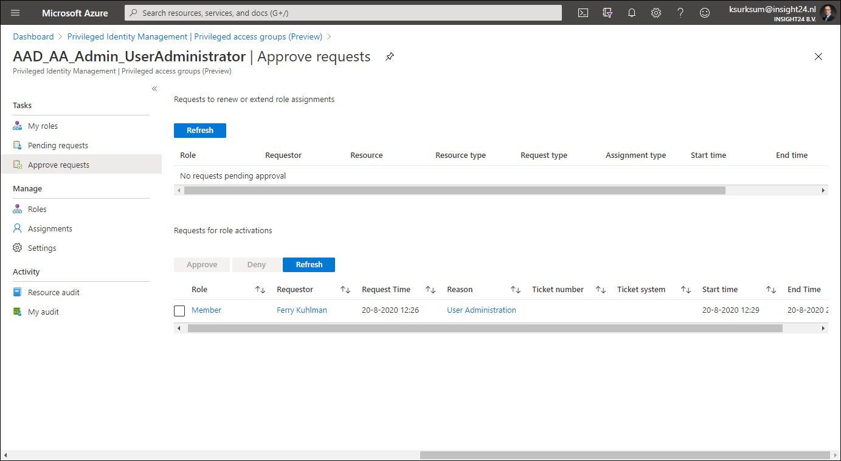Click the Approve button
The width and height of the screenshot is (841, 461).
202,265
